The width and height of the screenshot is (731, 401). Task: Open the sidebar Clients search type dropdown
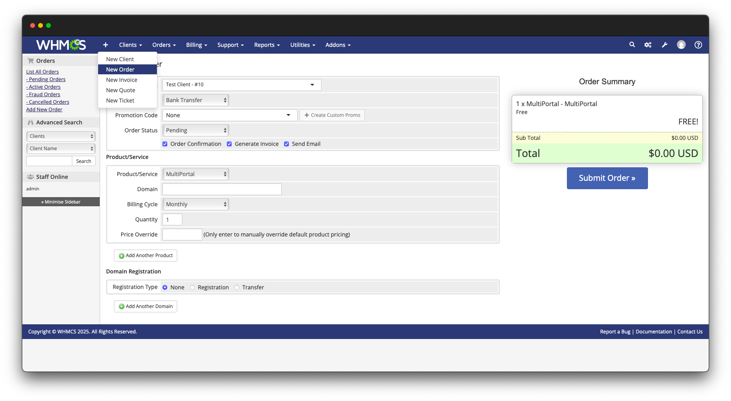coord(61,136)
